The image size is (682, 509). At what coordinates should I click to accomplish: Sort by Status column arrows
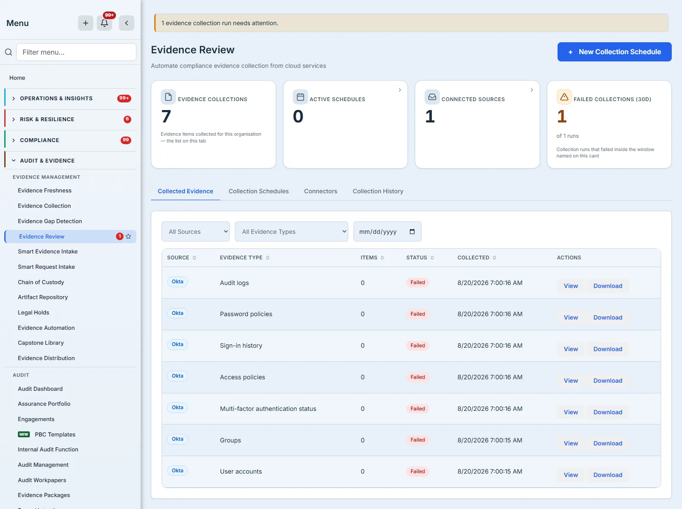click(432, 258)
